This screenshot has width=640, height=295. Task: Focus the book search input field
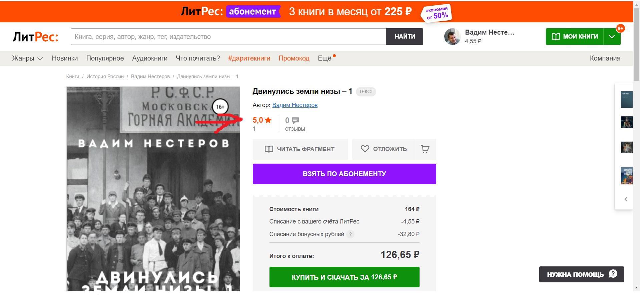point(228,37)
